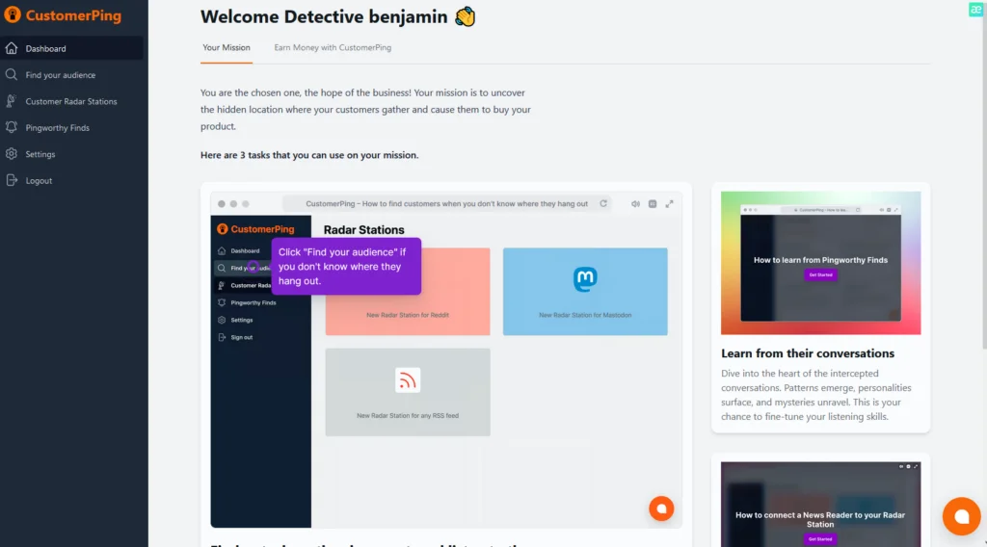The width and height of the screenshot is (987, 547).
Task: Click the Settings gear icon
Action: 12,154
